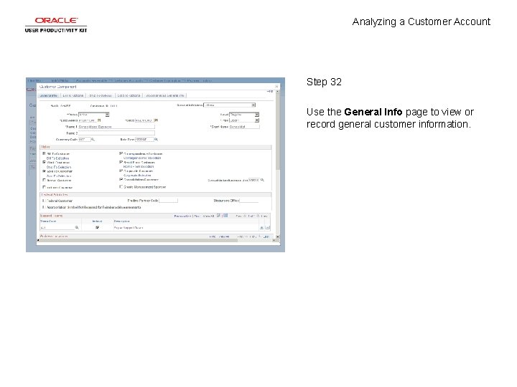Image resolution: width=517 pixels, height=387 pixels.
Task: Delete the Support Teams row
Action: tap(267, 228)
